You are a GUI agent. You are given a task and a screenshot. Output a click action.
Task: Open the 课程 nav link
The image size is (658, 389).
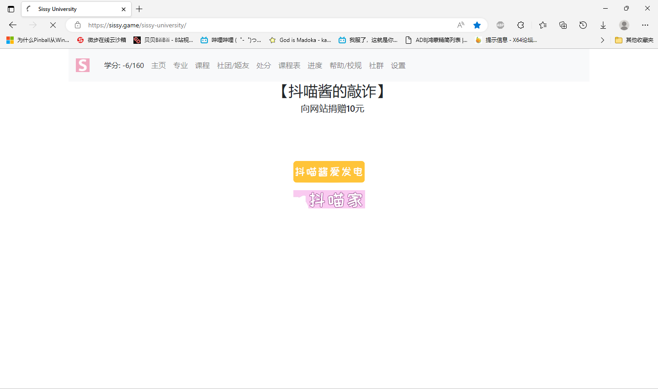[202, 66]
